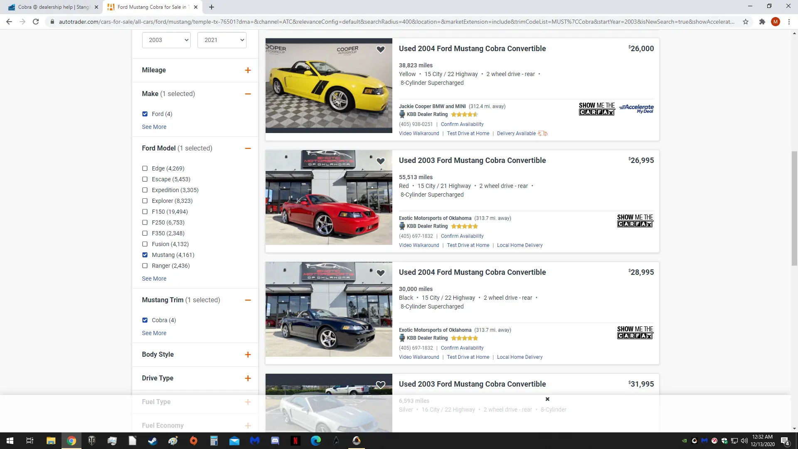Favorite the silver 2003 Cobra listing
The image size is (798, 449).
pos(380,385)
